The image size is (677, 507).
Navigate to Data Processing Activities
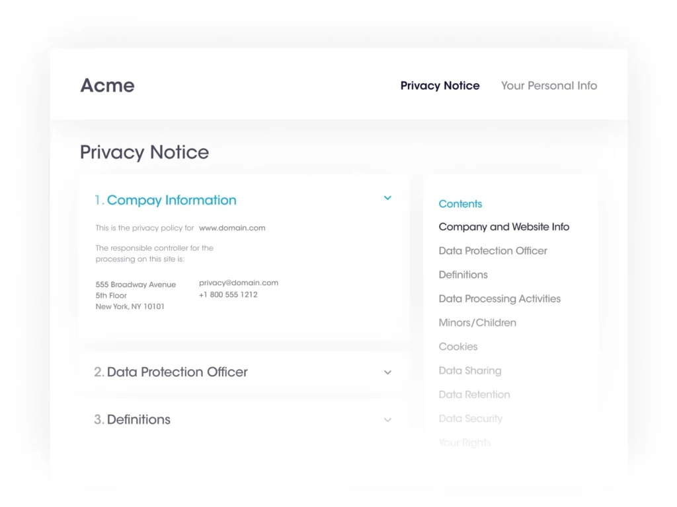tap(499, 299)
